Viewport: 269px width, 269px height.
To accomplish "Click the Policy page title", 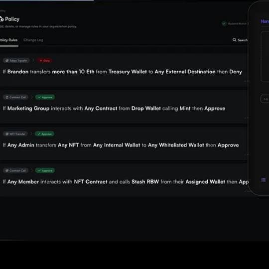I will (12, 19).
